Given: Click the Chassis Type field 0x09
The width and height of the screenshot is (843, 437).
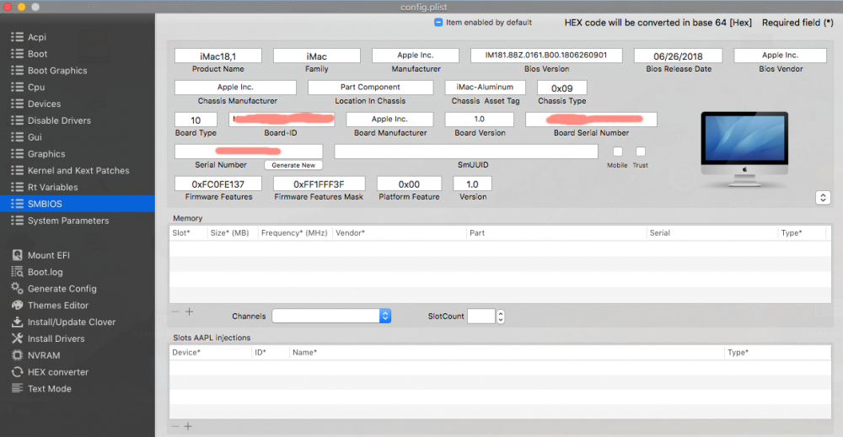Looking at the screenshot, I should pyautogui.click(x=561, y=88).
